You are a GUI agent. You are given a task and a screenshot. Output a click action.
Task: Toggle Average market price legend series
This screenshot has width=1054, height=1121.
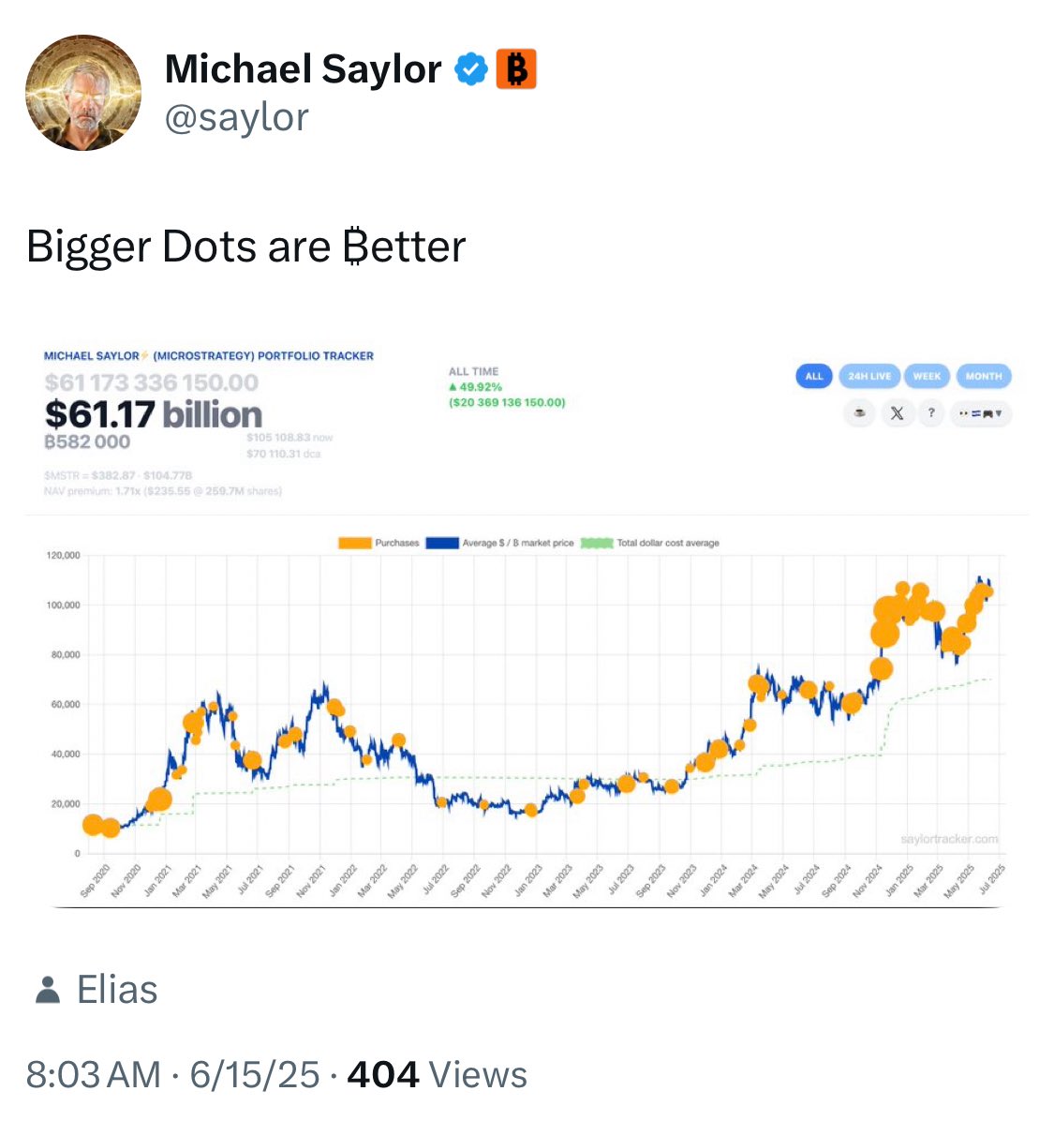pyautogui.click(x=500, y=544)
